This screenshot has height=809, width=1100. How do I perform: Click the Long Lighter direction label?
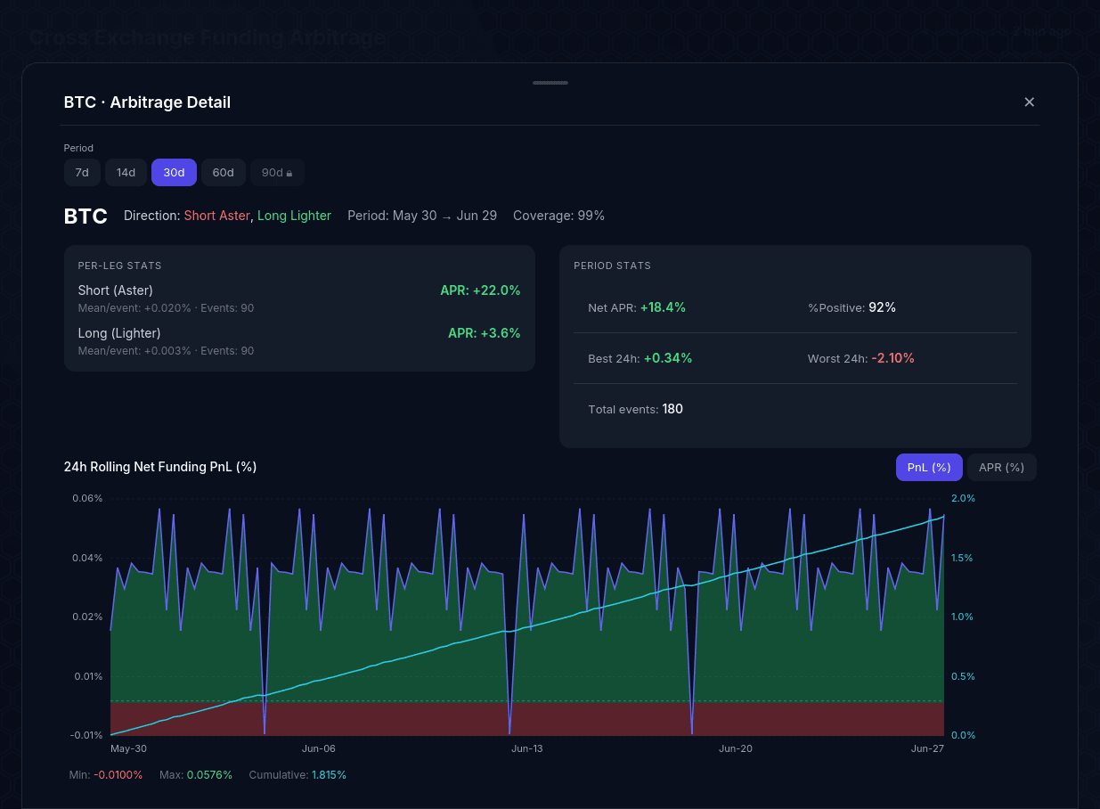(294, 216)
